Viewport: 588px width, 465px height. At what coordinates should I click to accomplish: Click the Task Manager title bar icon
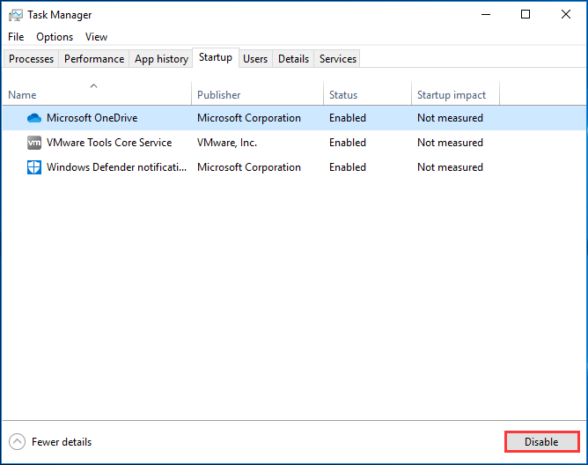coord(15,15)
